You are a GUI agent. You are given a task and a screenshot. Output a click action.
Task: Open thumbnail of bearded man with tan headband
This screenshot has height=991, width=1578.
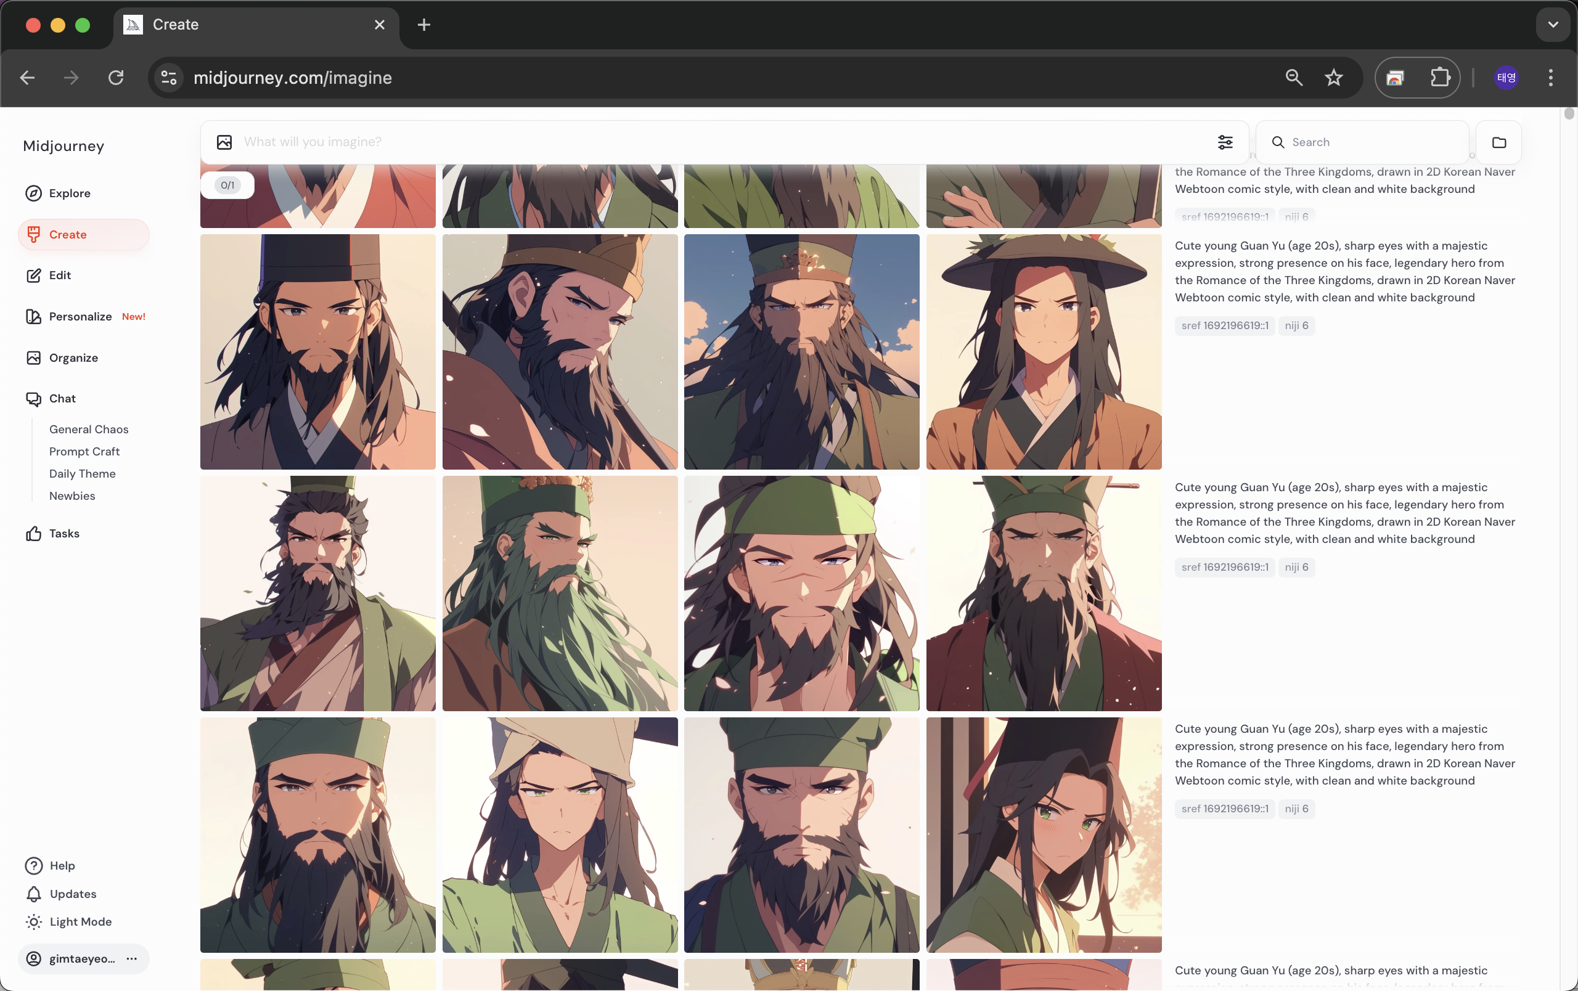pyautogui.click(x=560, y=351)
